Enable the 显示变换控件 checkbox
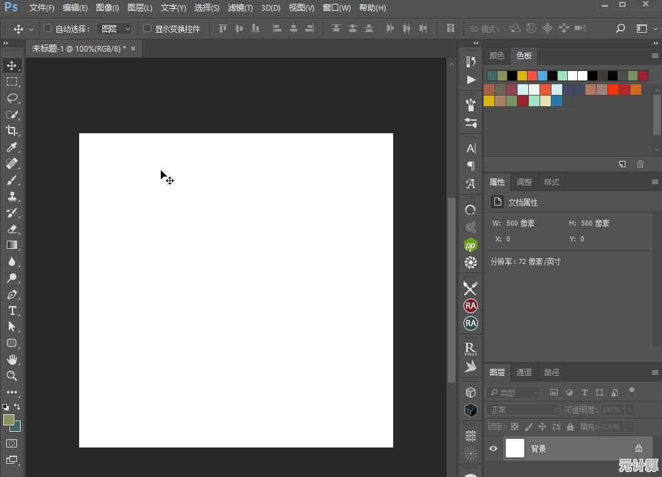This screenshot has width=662, height=477. pyautogui.click(x=148, y=28)
